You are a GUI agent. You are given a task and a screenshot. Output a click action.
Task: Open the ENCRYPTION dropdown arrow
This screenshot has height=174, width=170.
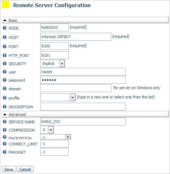(68, 137)
